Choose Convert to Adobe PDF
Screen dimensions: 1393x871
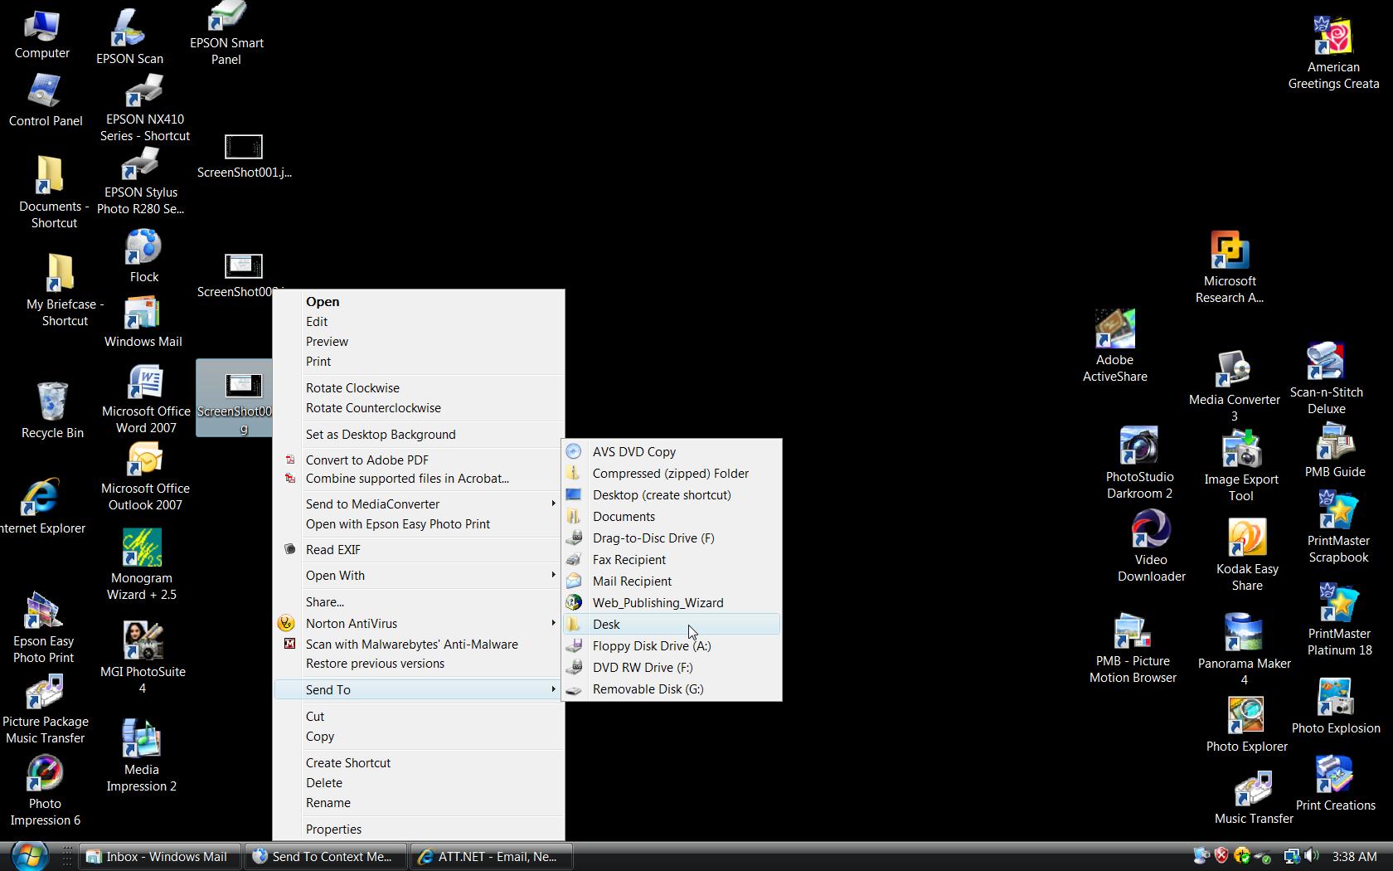419,460
